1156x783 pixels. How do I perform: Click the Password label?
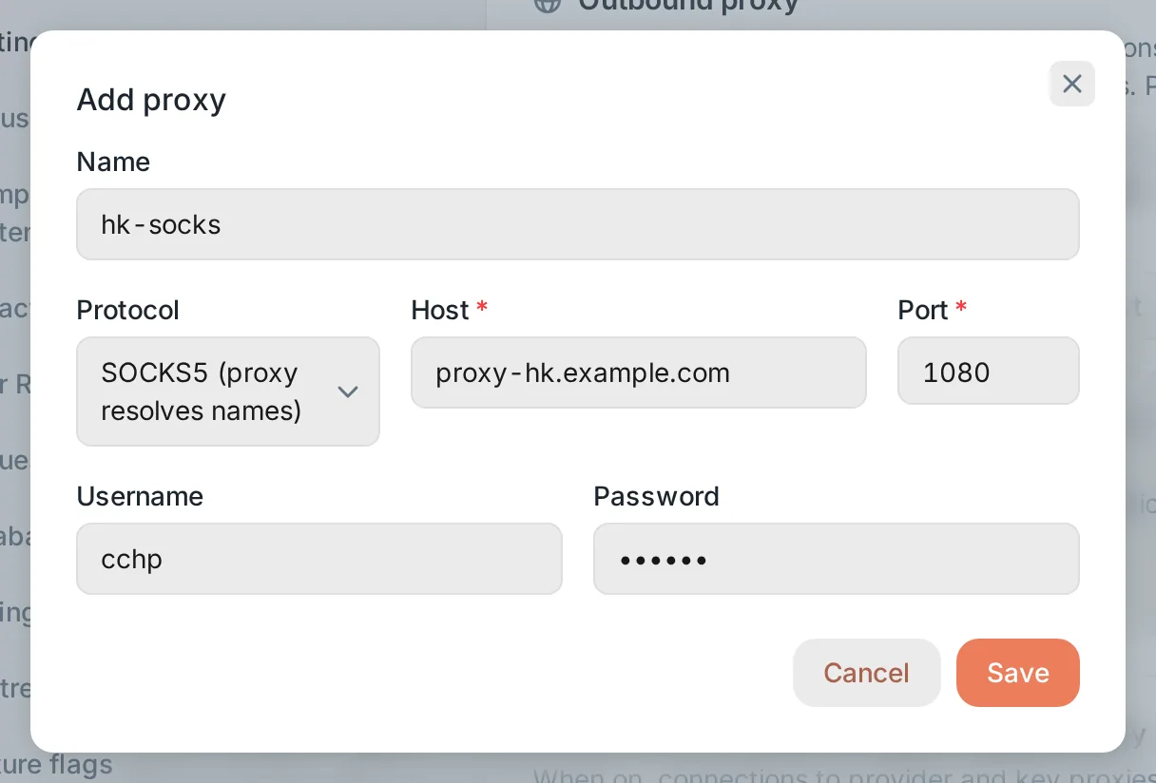click(656, 496)
